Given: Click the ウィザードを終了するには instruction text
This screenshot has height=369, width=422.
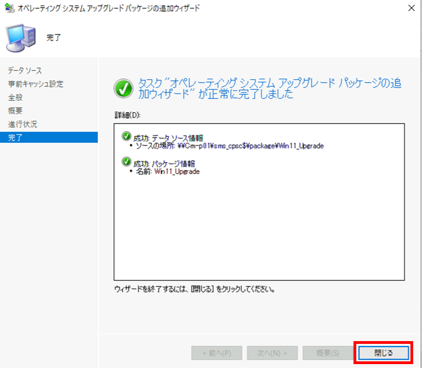Looking at the screenshot, I should tap(195, 289).
